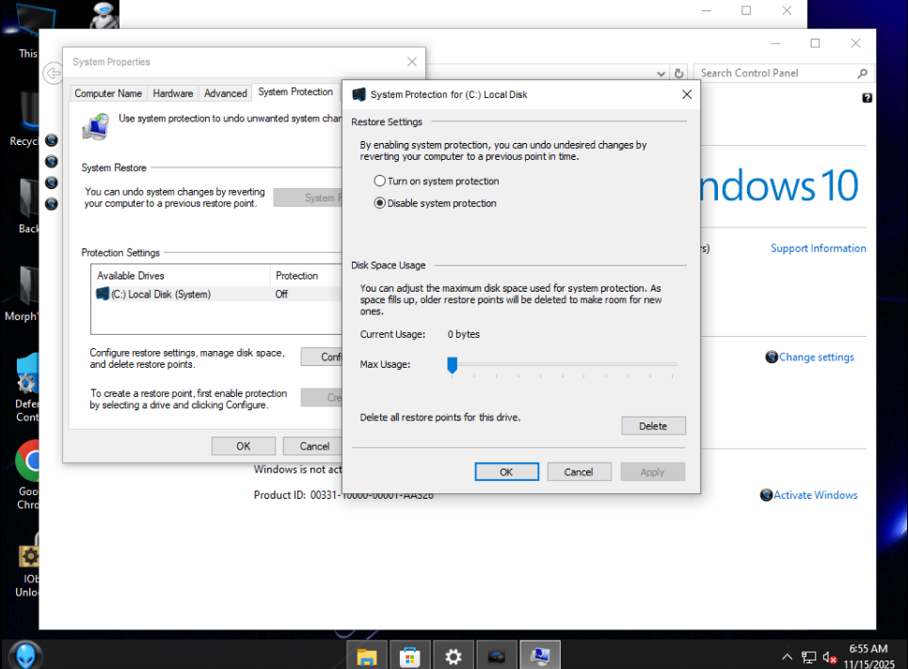The image size is (908, 669).
Task: Click the search magnifier icon
Action: [862, 73]
